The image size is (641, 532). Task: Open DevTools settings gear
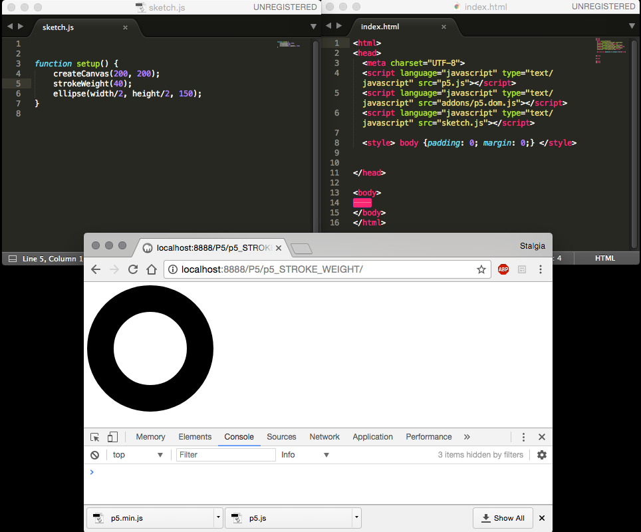[542, 455]
